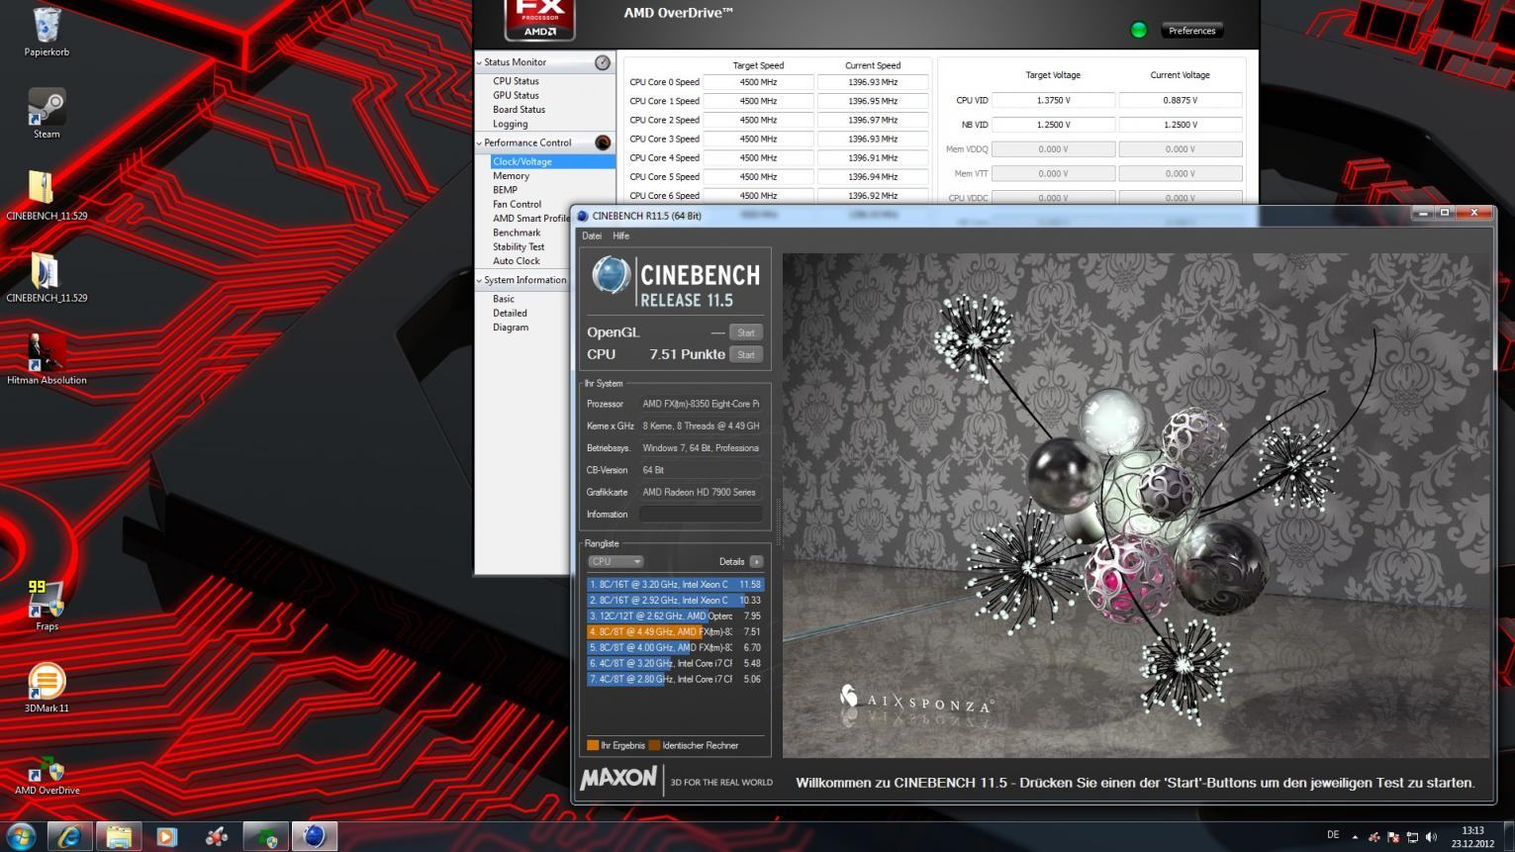Switch to the AMD OverDrive taskbar button
1515x852 pixels.
point(265,836)
